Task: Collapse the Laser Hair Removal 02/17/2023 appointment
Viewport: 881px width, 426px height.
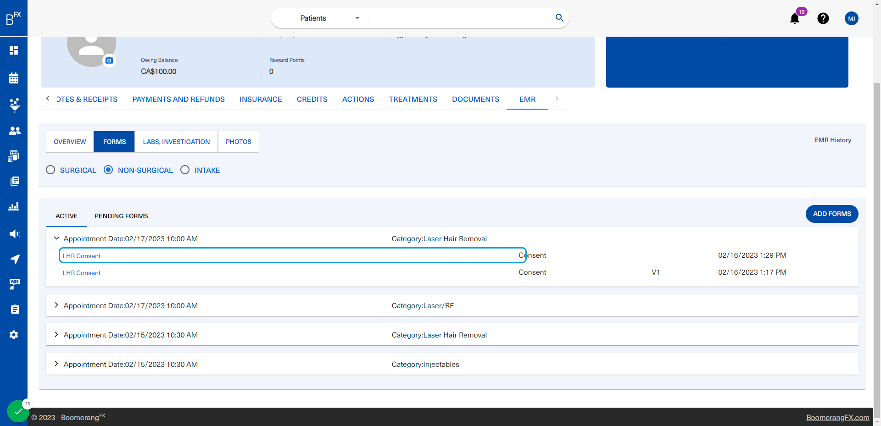Action: (57, 238)
